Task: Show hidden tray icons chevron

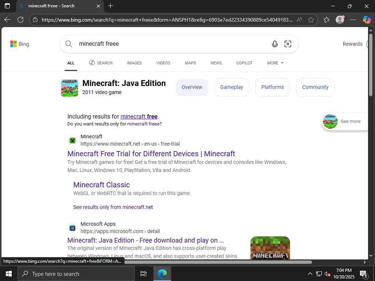Action: tap(310, 274)
